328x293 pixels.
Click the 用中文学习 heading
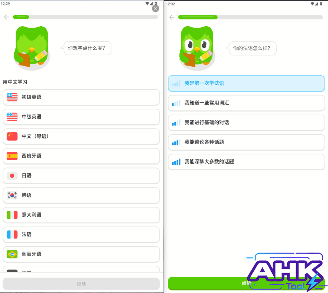(x=15, y=82)
